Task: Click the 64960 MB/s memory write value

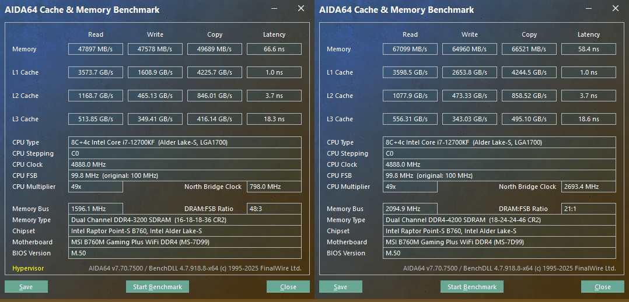Action: [470, 49]
